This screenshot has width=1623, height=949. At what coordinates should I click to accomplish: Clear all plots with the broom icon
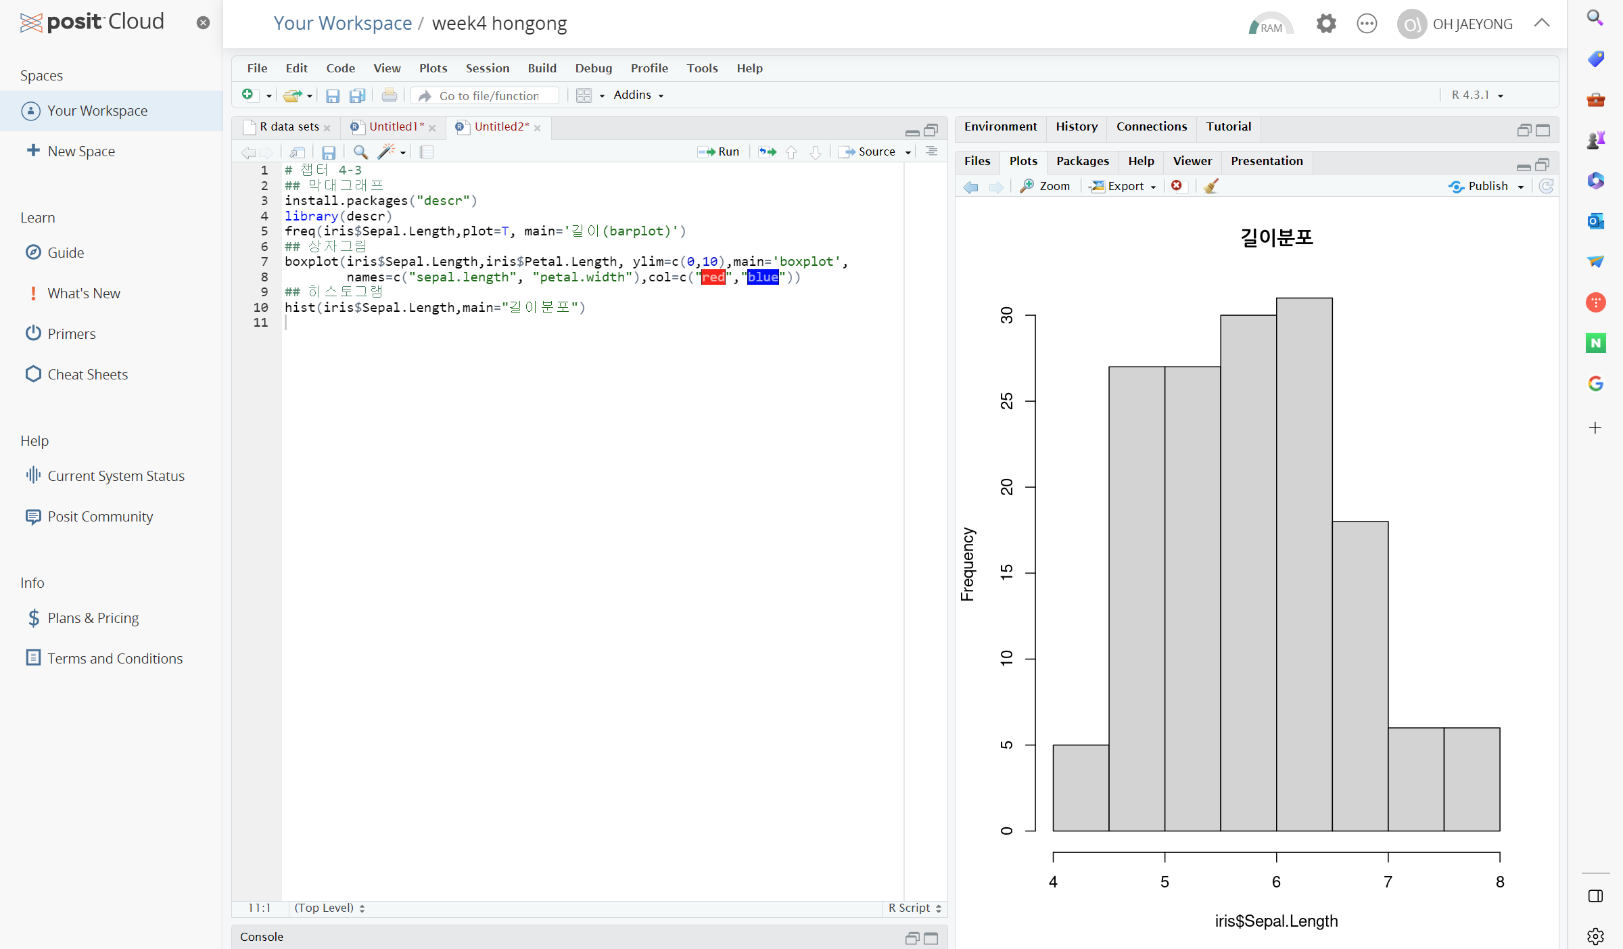coord(1211,186)
